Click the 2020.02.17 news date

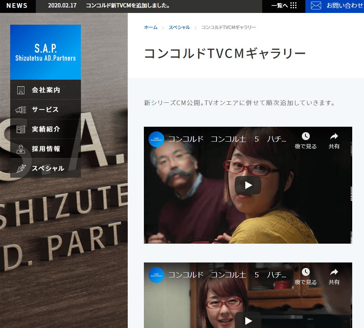[62, 5]
